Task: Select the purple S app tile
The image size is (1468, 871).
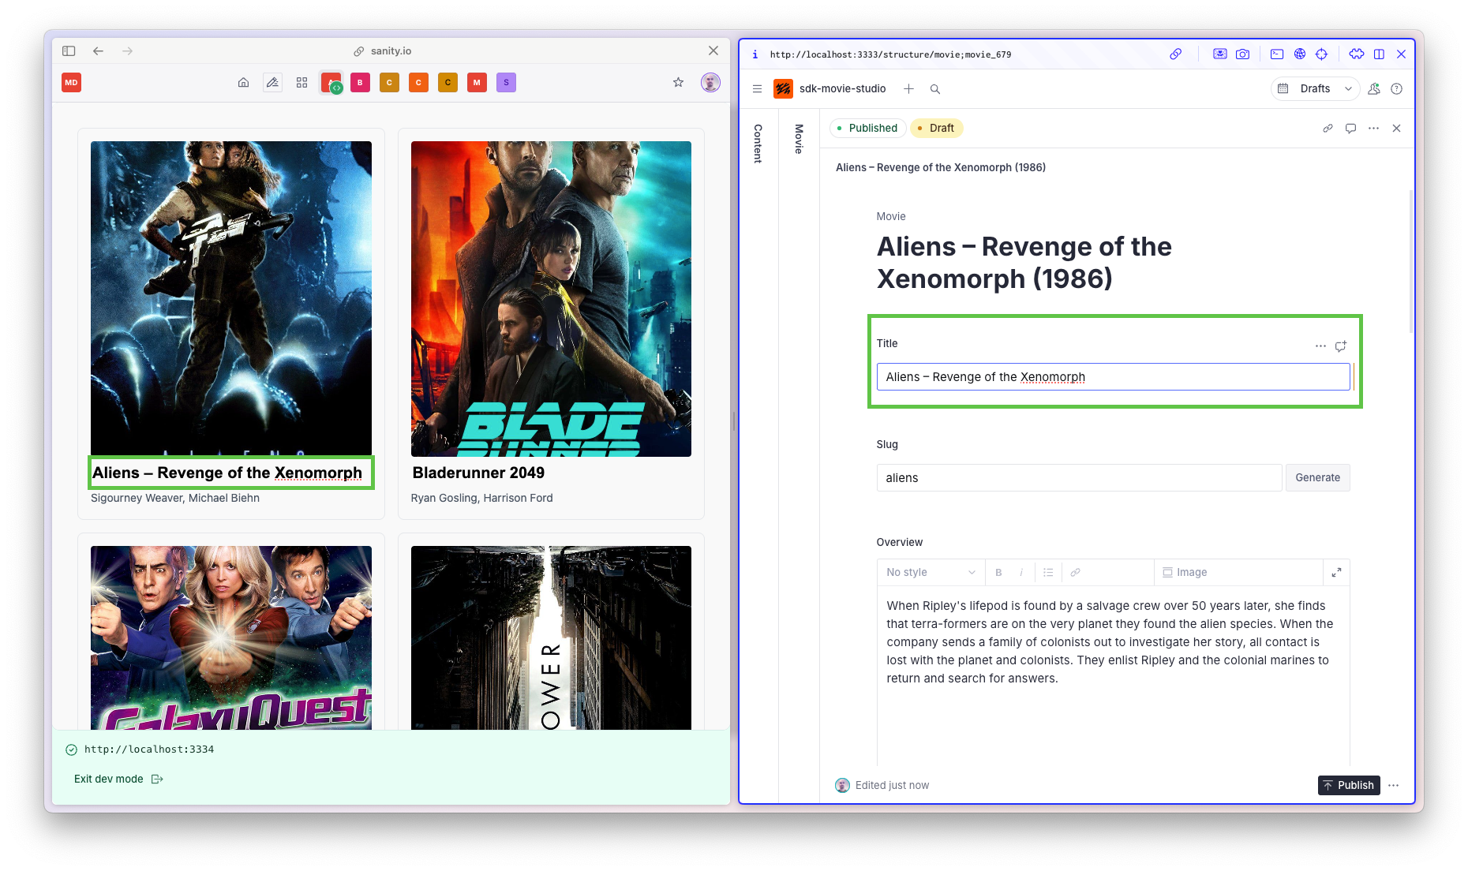Action: pos(506,82)
